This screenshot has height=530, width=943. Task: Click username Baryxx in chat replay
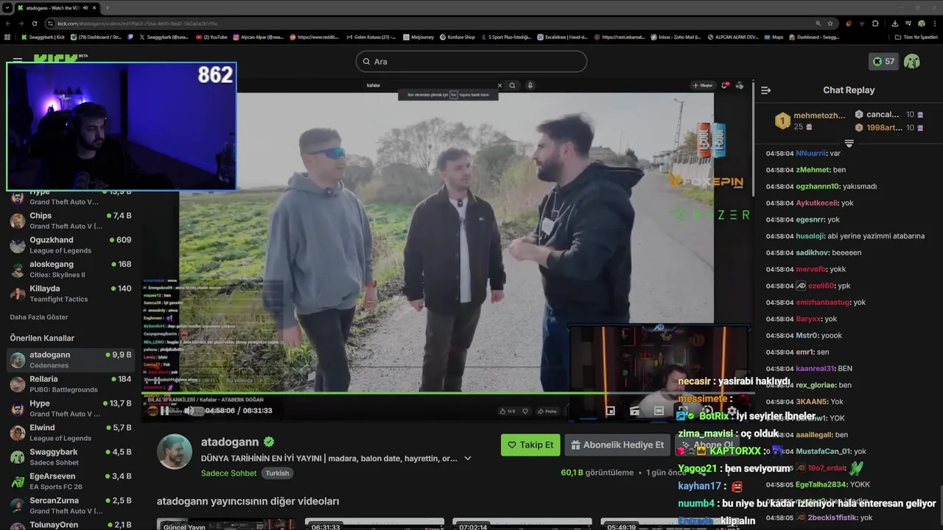click(808, 319)
